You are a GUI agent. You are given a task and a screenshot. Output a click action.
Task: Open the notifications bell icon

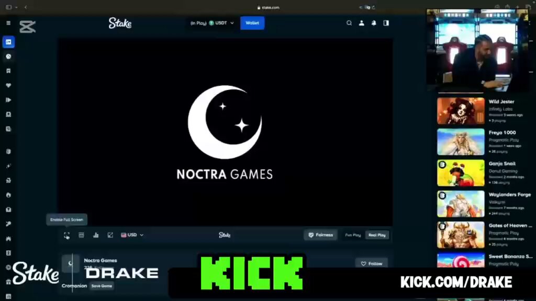[x=374, y=23]
